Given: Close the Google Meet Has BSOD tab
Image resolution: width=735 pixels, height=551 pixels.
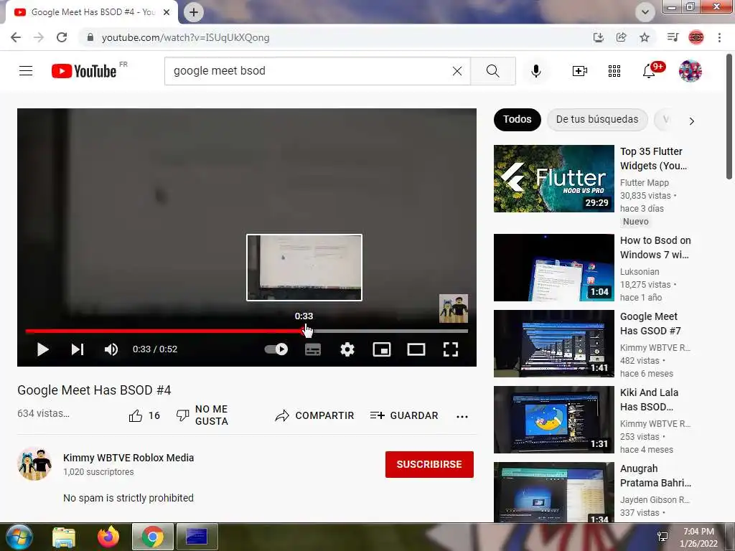Looking at the screenshot, I should coord(167,12).
